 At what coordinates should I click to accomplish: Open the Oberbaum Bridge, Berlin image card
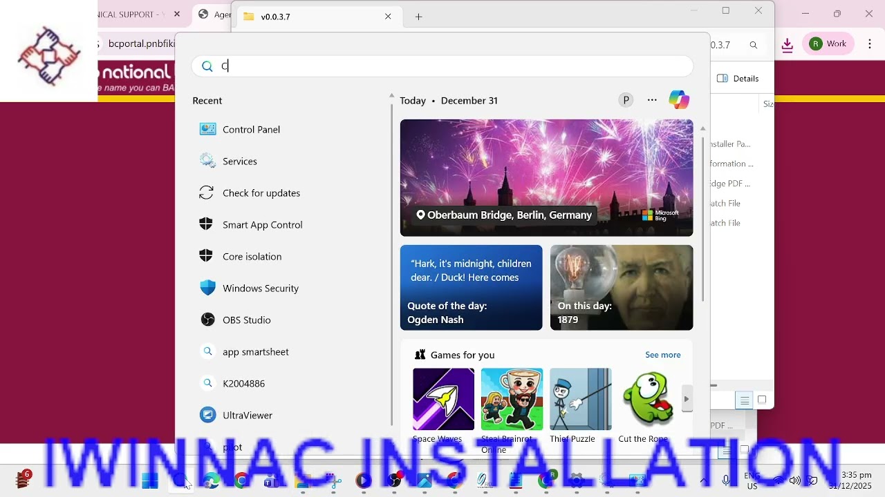pos(546,177)
